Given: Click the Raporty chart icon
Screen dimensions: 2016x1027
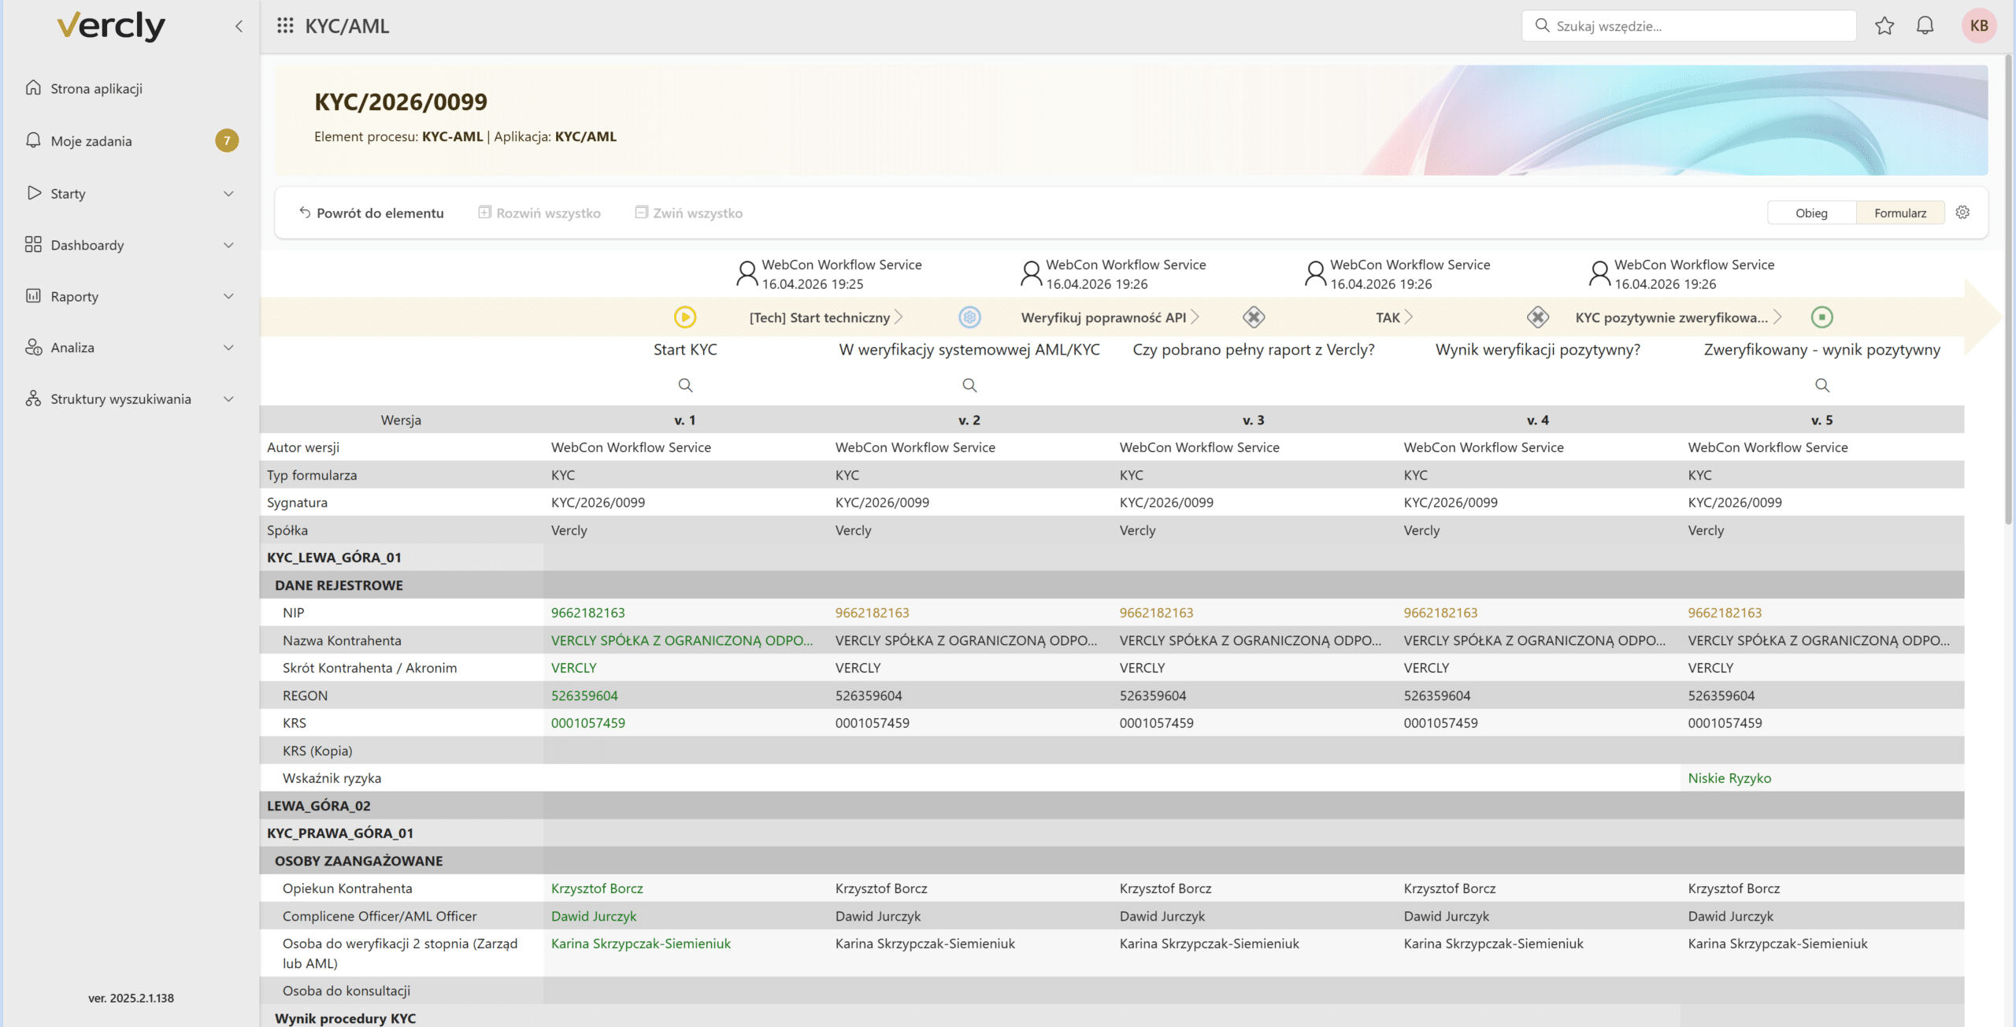Looking at the screenshot, I should click(x=33, y=296).
